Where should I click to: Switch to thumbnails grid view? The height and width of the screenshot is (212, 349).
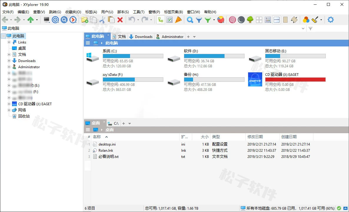pyautogui.click(x=259, y=20)
